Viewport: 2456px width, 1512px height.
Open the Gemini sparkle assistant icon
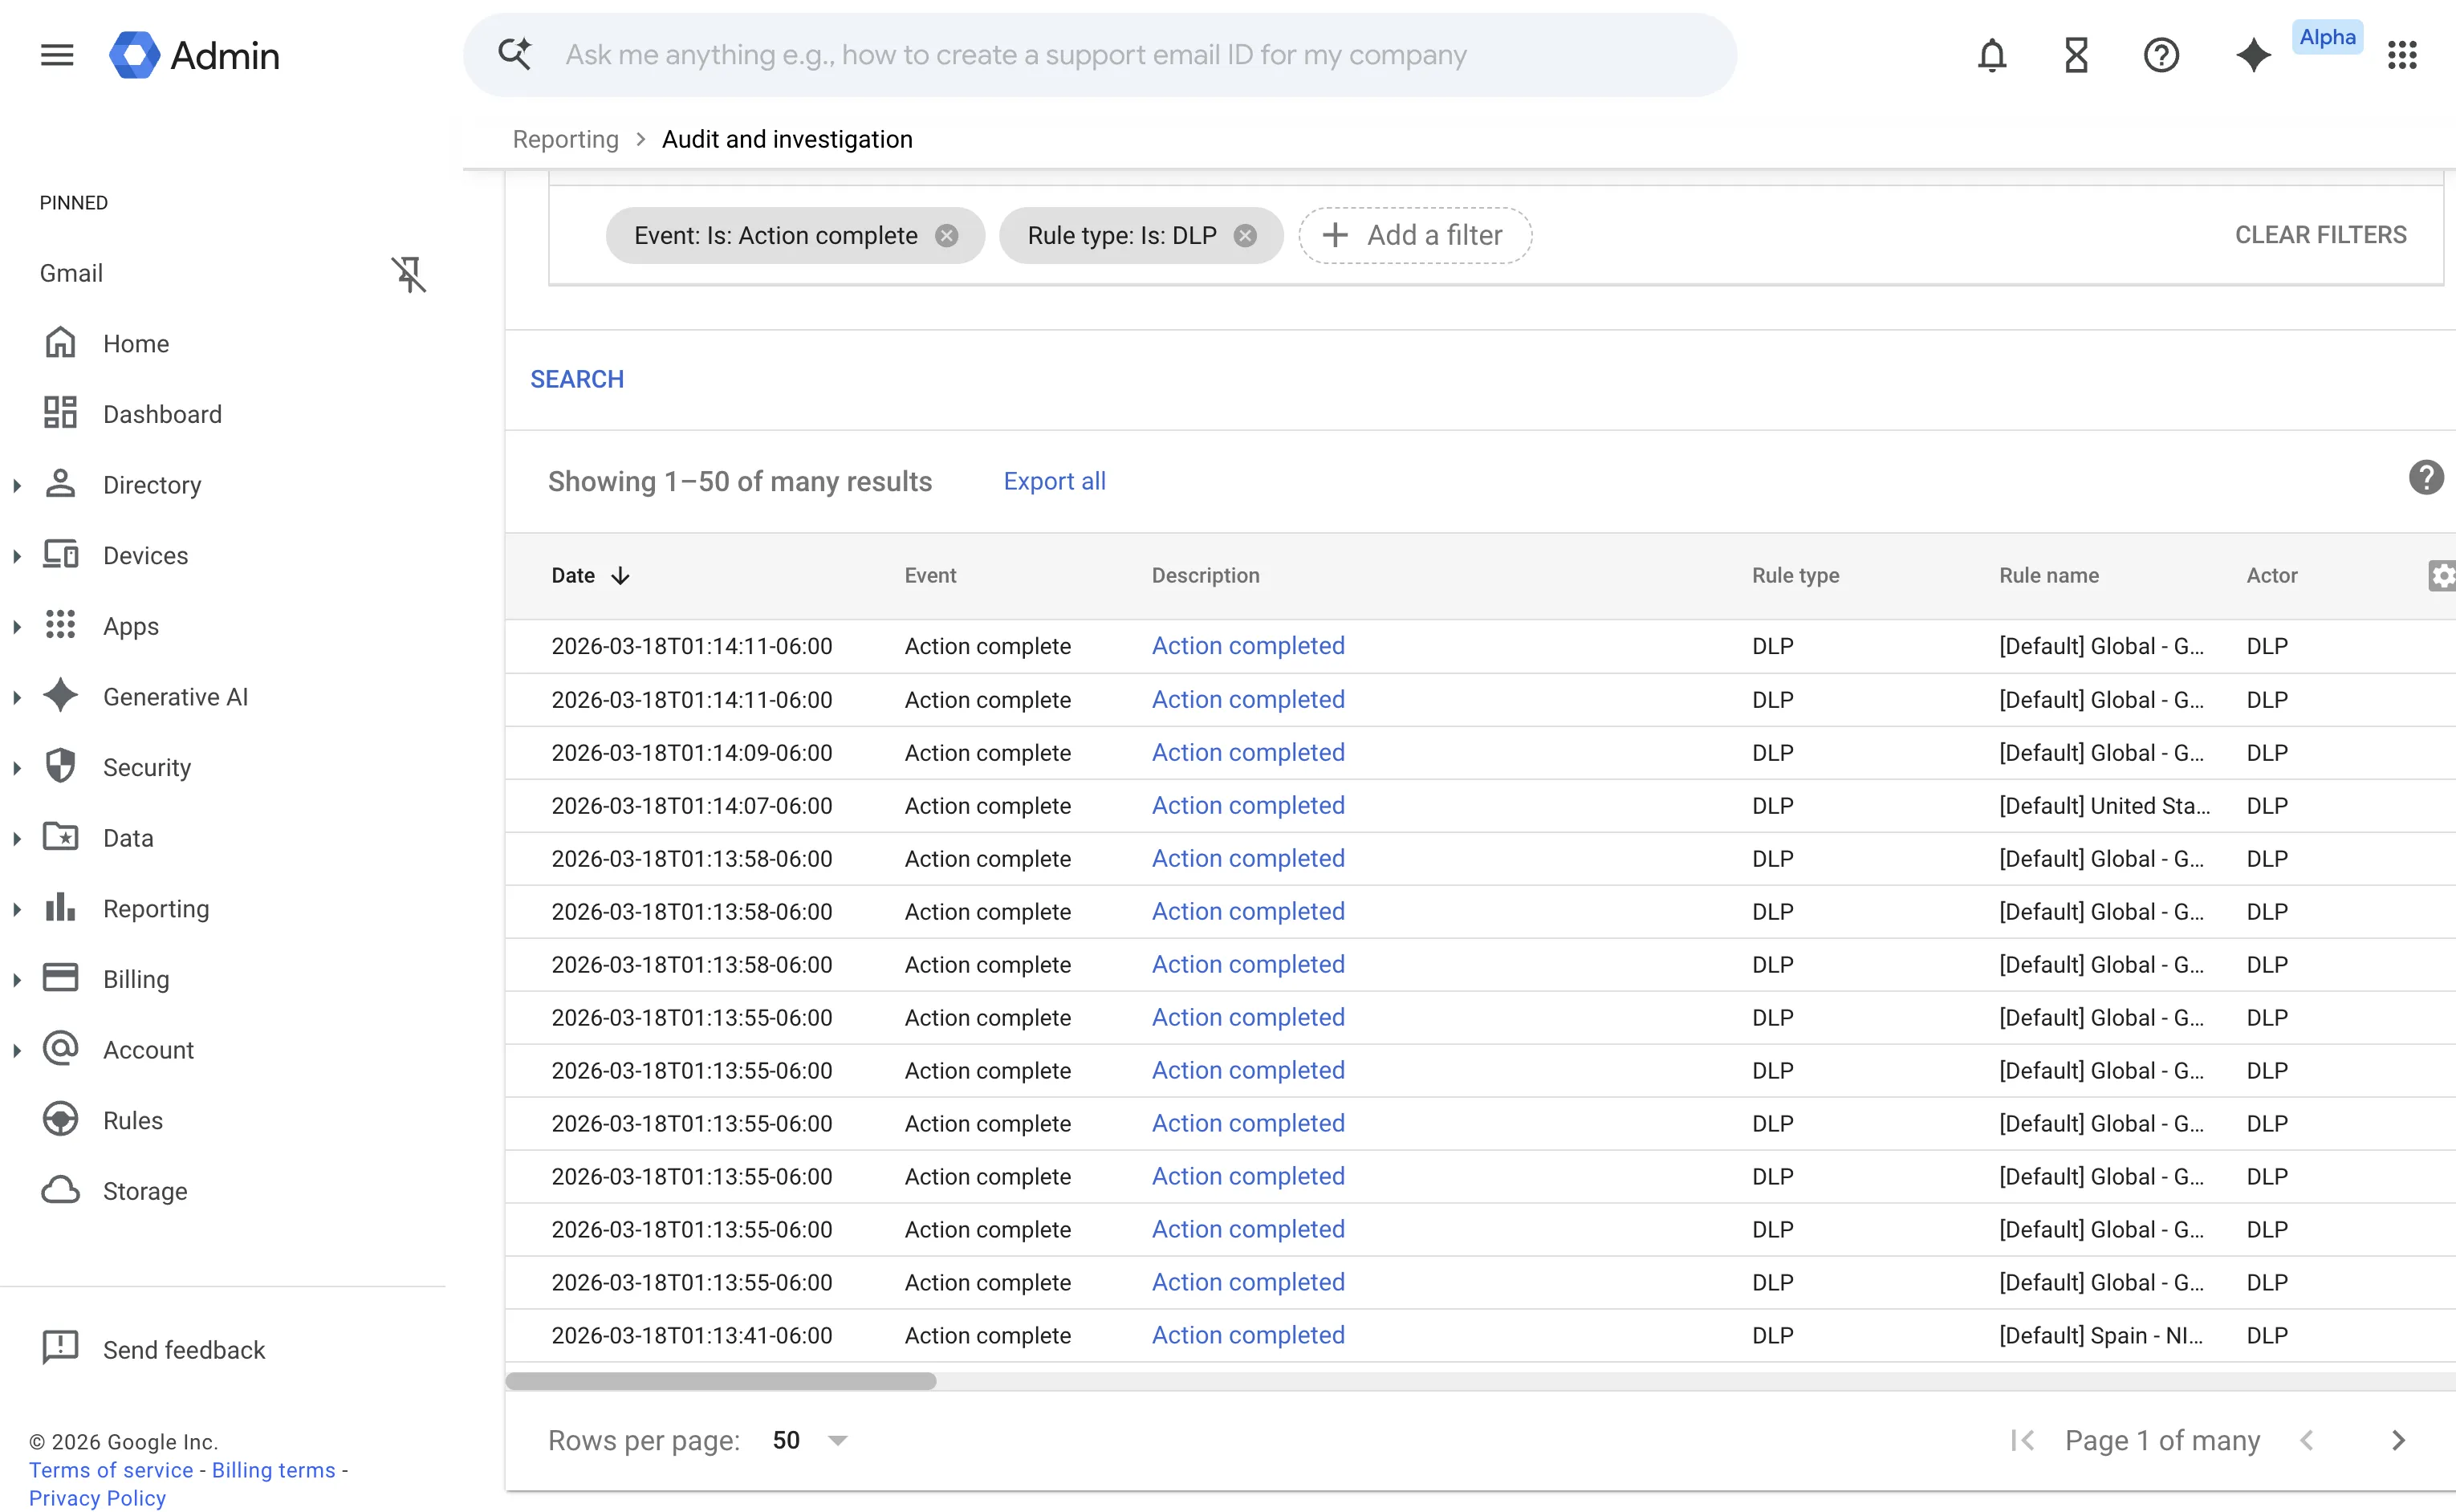coord(2253,55)
